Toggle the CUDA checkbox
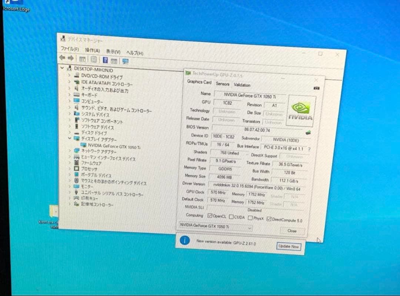400x296 pixels. tap(231, 217)
